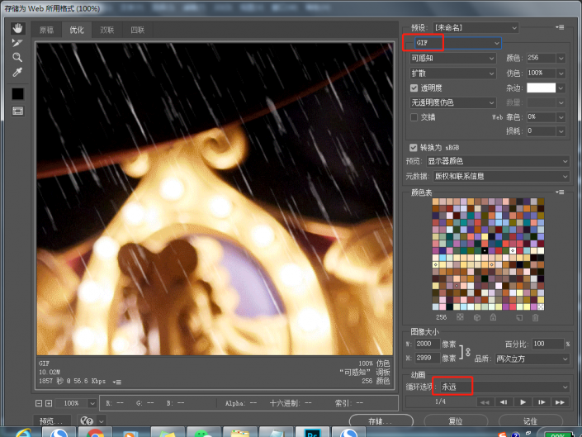Select the Hand tool
582x437 pixels.
pyautogui.click(x=17, y=28)
